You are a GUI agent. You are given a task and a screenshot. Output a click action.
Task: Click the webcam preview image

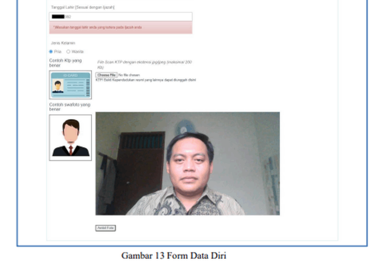(187, 164)
